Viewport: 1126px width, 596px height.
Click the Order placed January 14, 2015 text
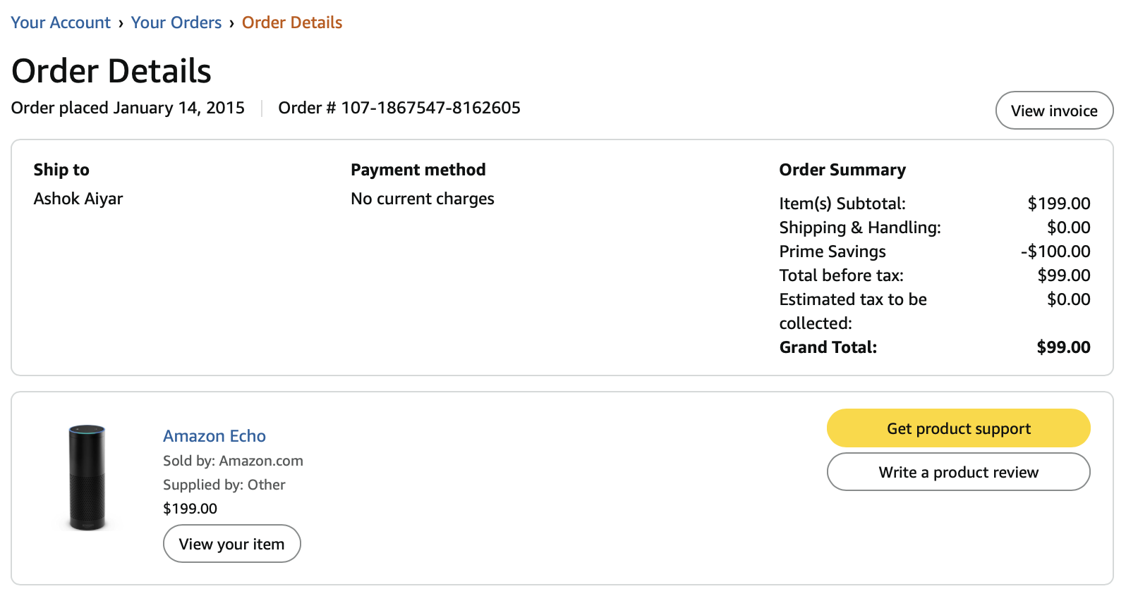(x=128, y=108)
